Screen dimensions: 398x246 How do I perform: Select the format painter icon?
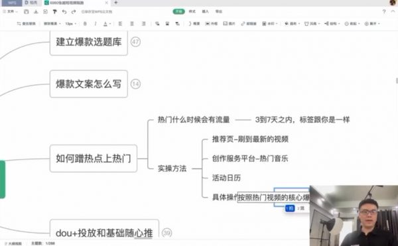pos(54,12)
